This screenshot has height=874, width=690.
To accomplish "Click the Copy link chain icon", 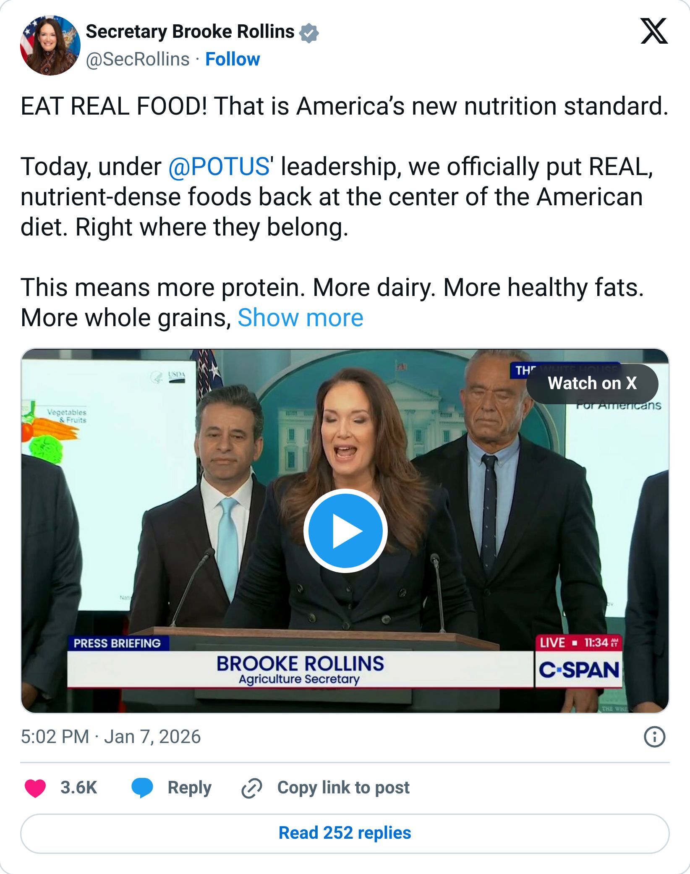I will coord(251,788).
